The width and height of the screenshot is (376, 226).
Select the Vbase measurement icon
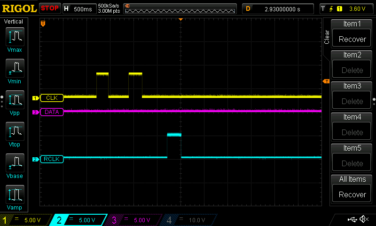15,163
